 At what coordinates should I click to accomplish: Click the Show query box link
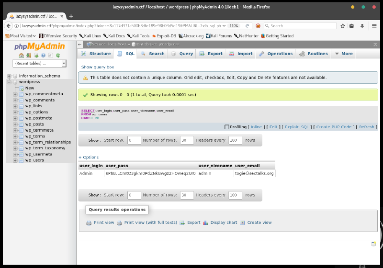point(98,67)
